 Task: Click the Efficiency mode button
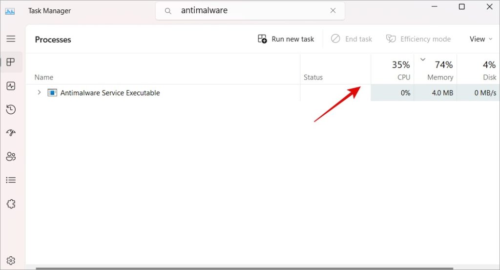pos(418,39)
